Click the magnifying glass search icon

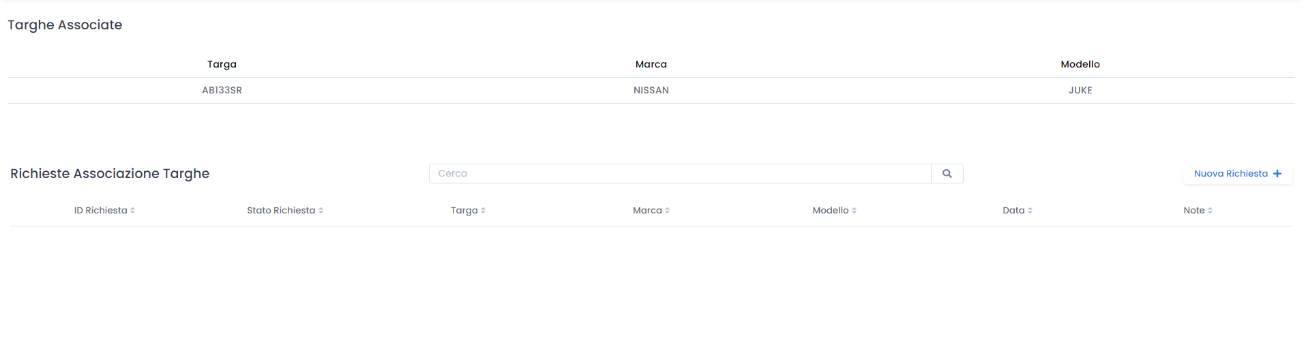pyautogui.click(x=947, y=173)
